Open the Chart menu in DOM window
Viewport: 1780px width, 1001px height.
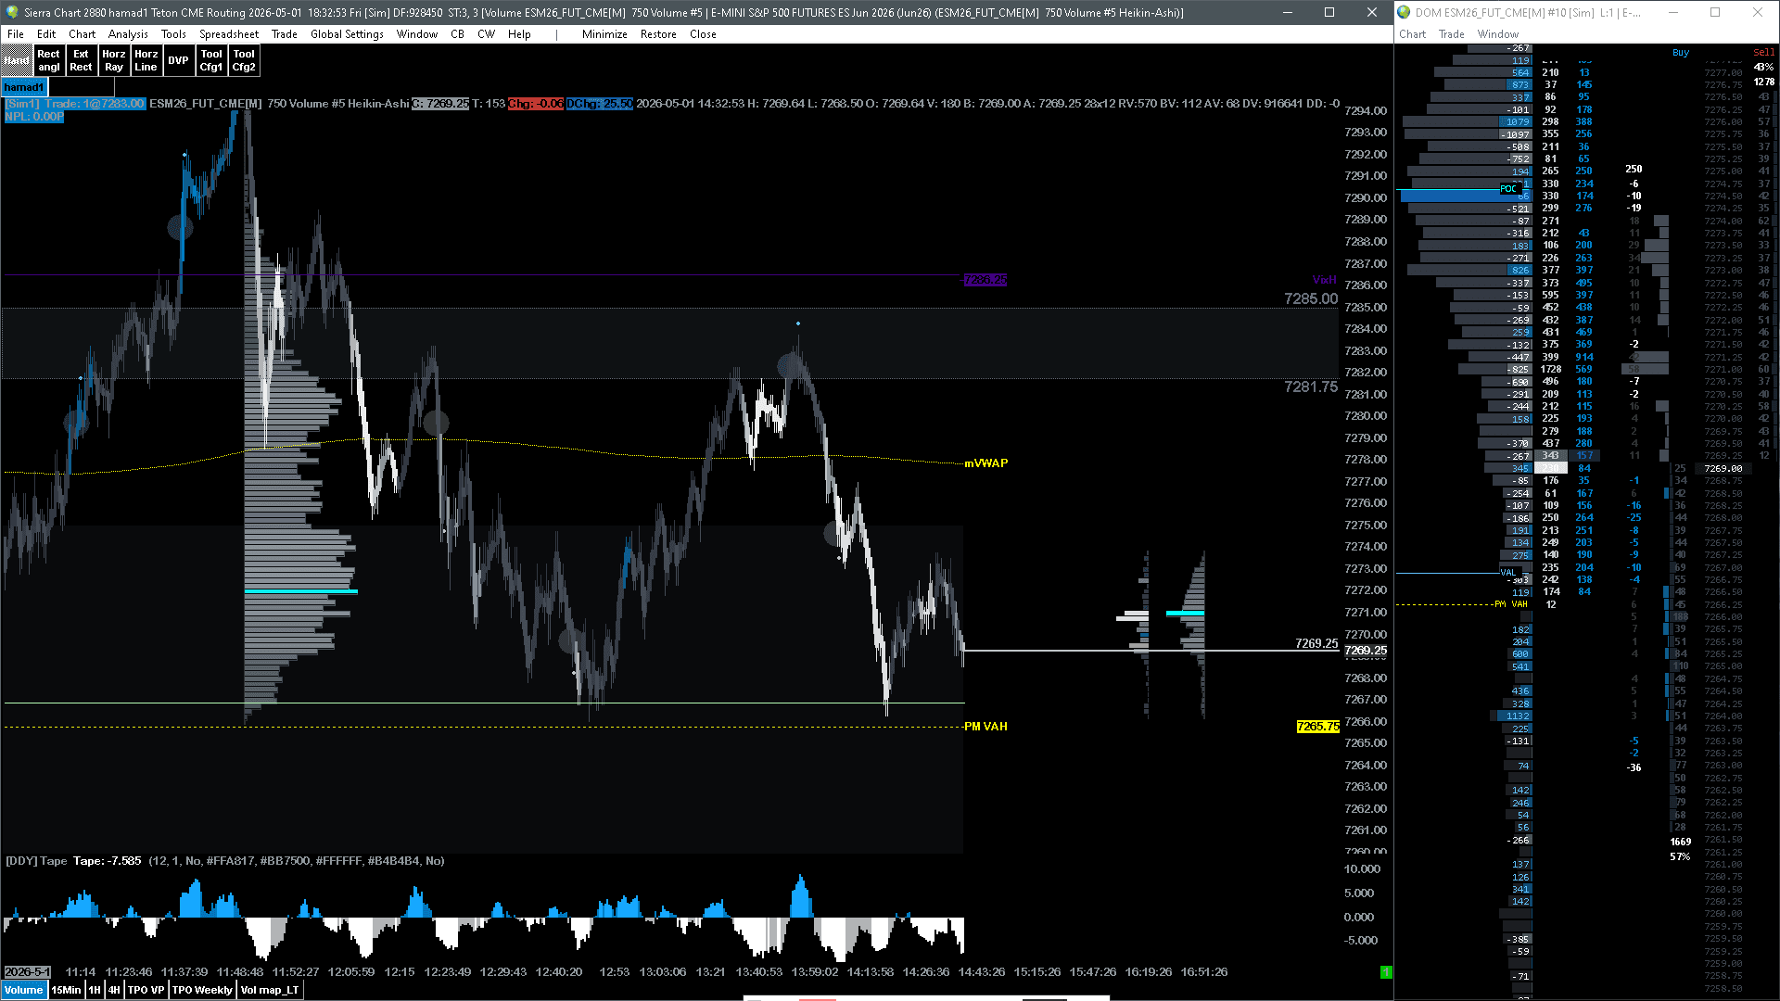pos(1412,34)
